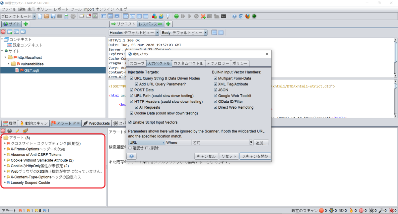Viewport: 398px width, 214px height.
Task: Toggle URL Path (could slow down testing)
Action: tap(132, 96)
